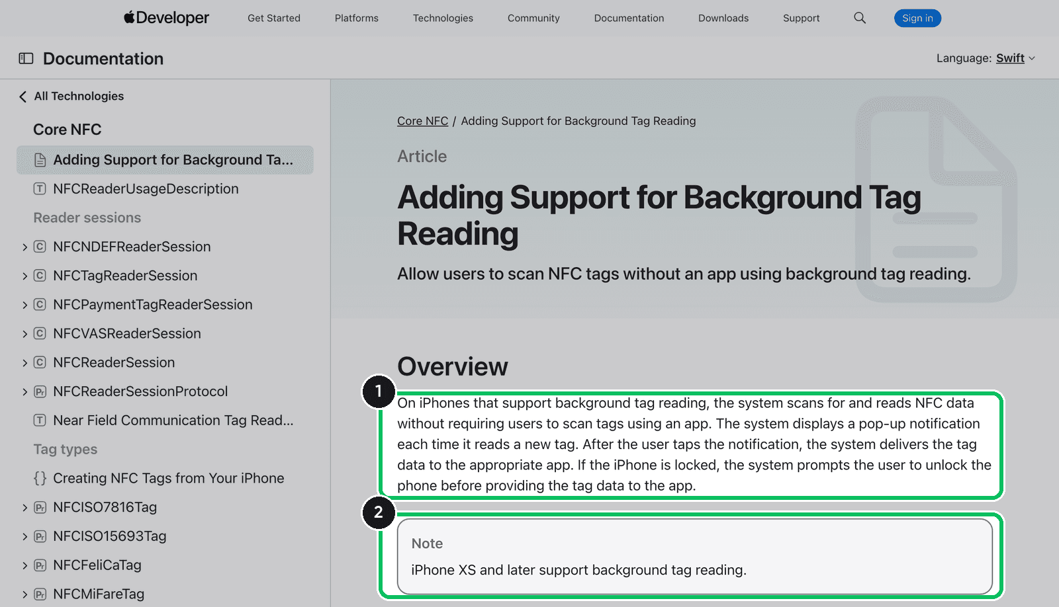Click the class icon beside NFCPaymentTagReaderSession
The height and width of the screenshot is (607, 1059).
point(40,305)
